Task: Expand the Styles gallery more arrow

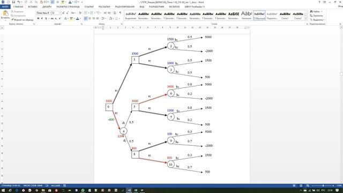Action: [306, 19]
